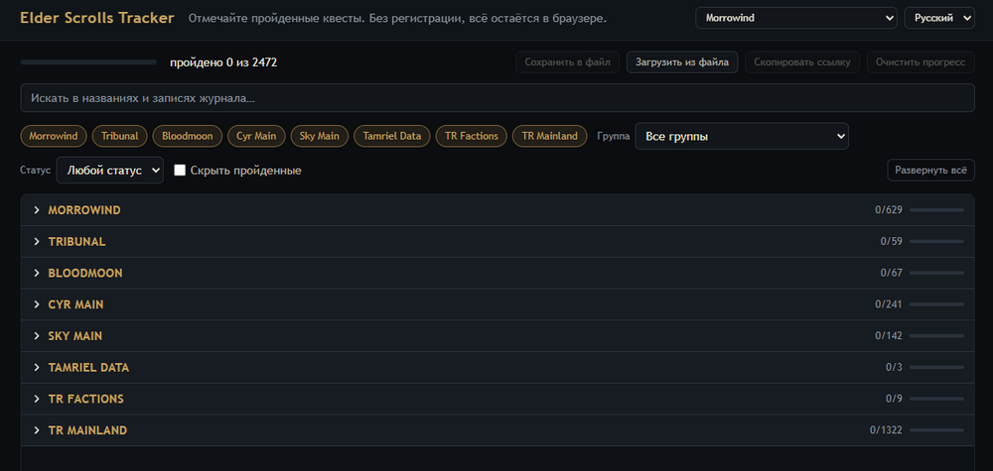This screenshot has height=471, width=993.
Task: Click the пройдено 0 из 2472 text
Action: click(x=223, y=62)
